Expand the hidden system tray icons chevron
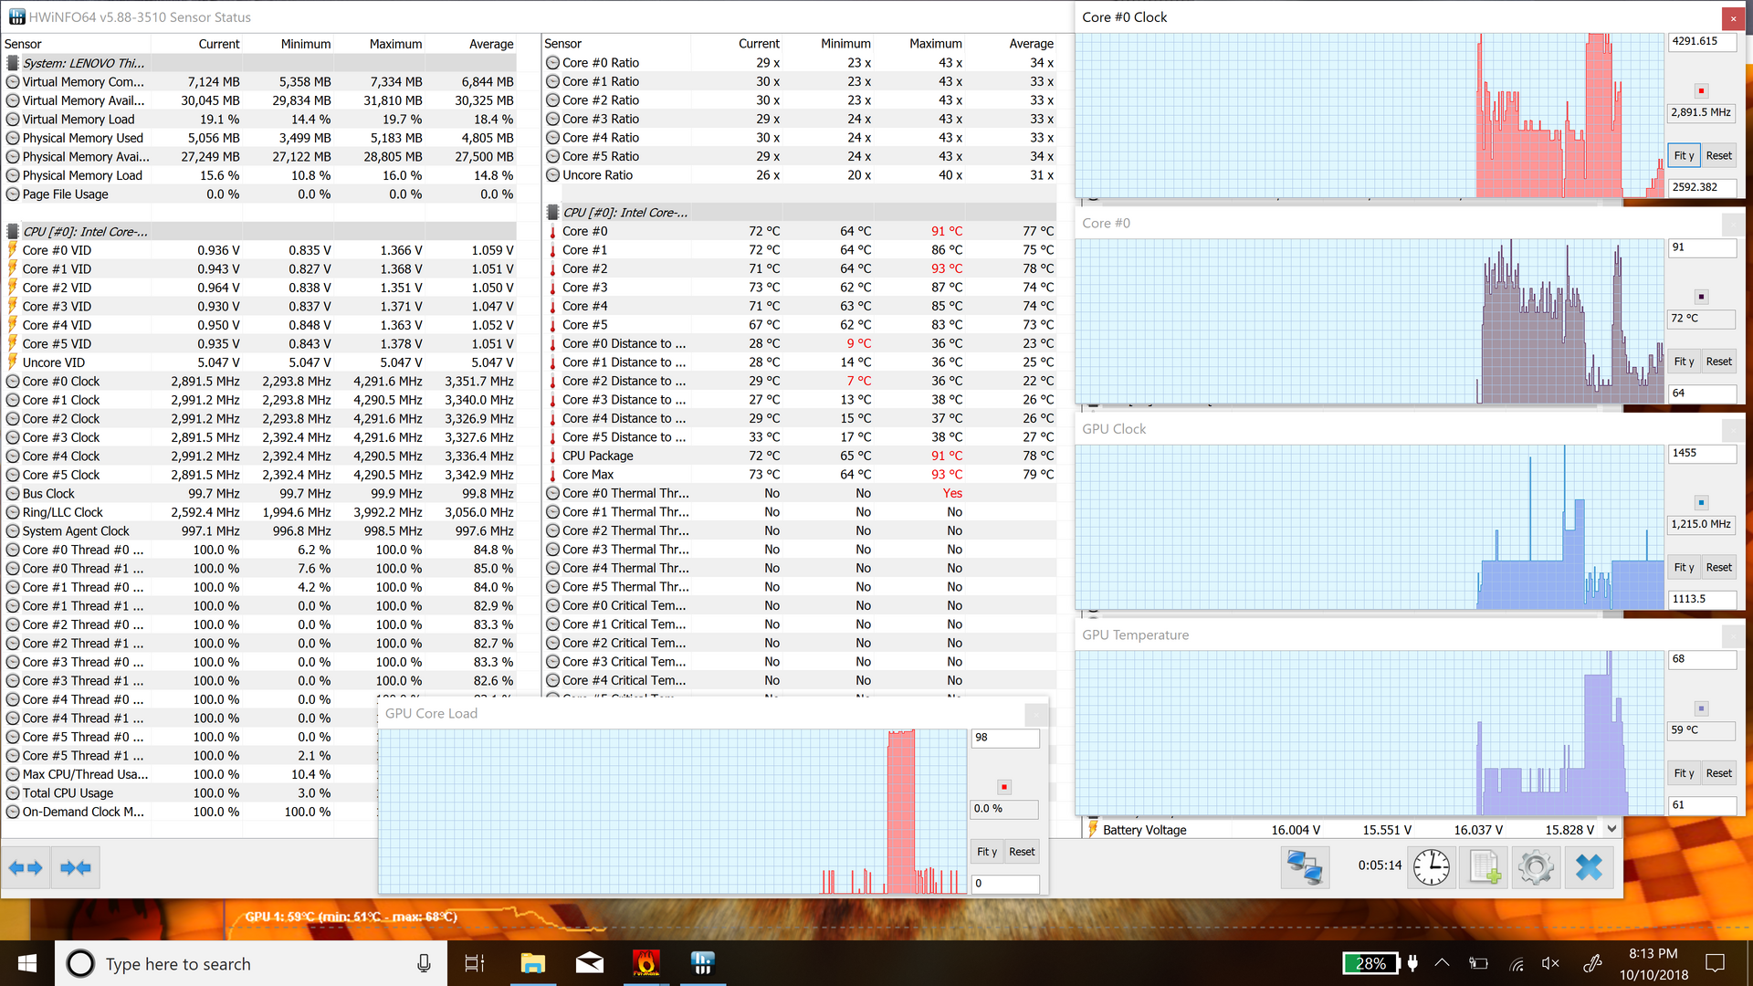1753x986 pixels. pos(1442,963)
